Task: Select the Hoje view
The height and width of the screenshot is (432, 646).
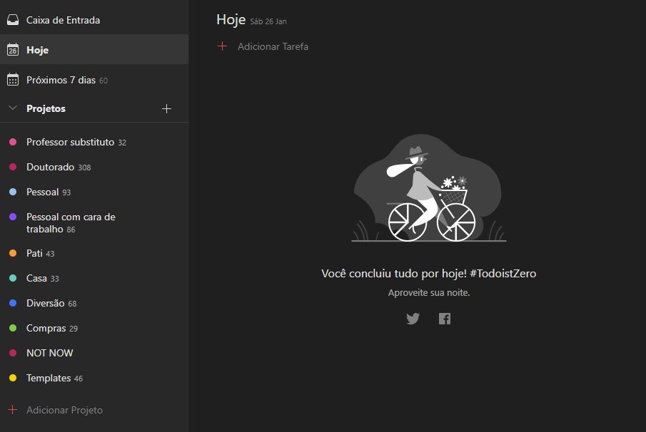Action: point(94,50)
